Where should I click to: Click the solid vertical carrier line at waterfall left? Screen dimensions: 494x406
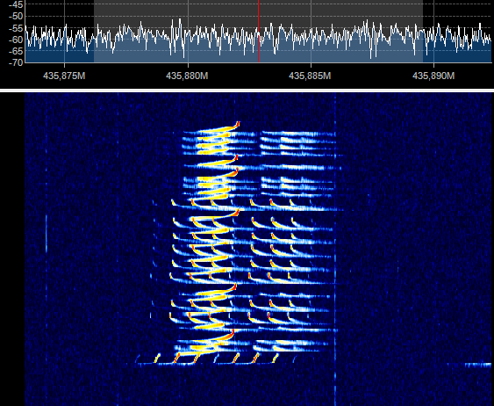click(x=47, y=234)
